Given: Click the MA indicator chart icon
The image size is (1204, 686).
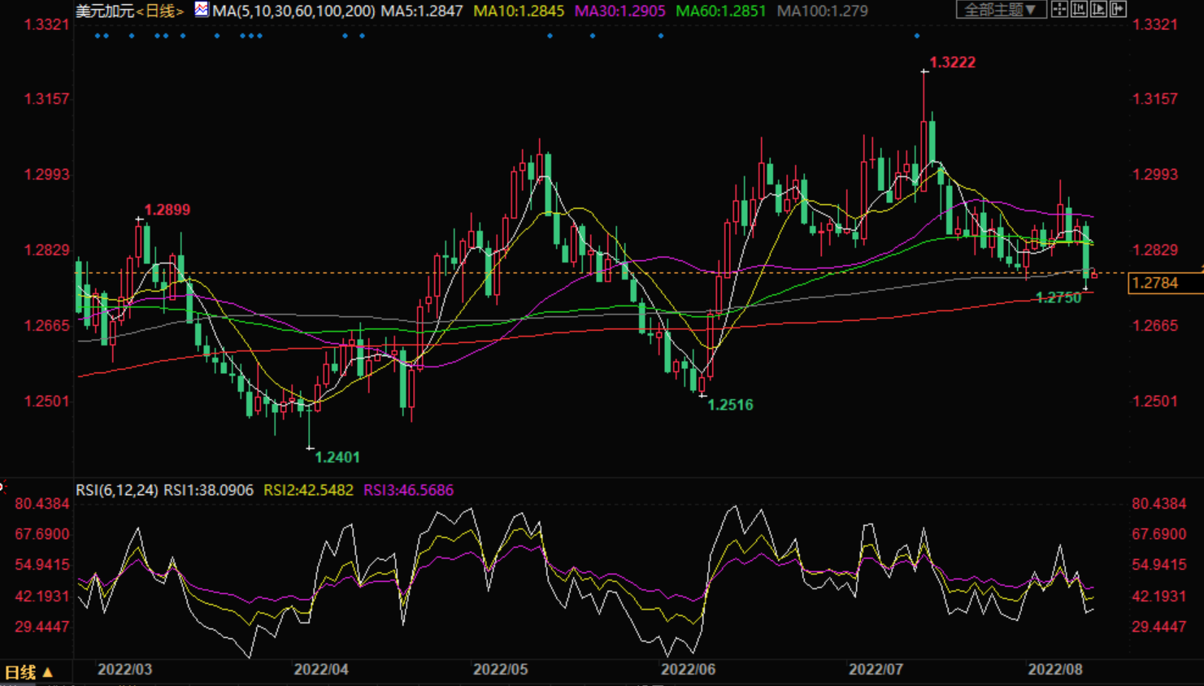Looking at the screenshot, I should tap(201, 10).
